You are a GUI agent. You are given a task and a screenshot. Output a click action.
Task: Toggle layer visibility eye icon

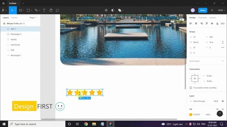coord(223,101)
